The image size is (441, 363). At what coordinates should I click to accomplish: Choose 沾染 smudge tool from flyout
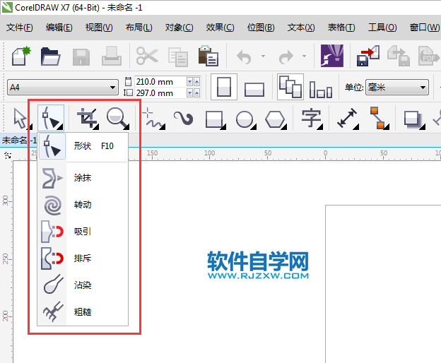tap(83, 285)
